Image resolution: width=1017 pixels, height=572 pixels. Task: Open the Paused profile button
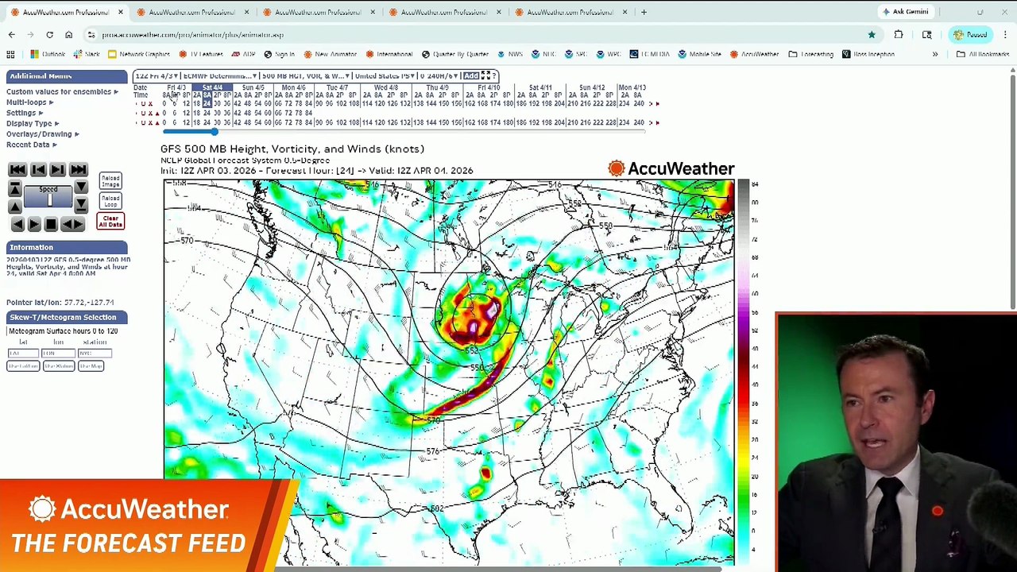tap(971, 34)
